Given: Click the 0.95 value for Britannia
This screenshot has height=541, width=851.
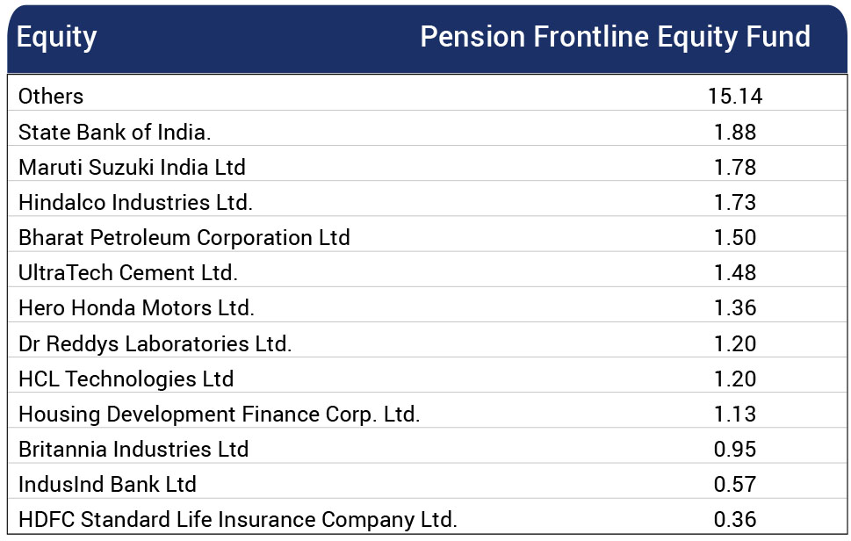Looking at the screenshot, I should click(x=735, y=450).
